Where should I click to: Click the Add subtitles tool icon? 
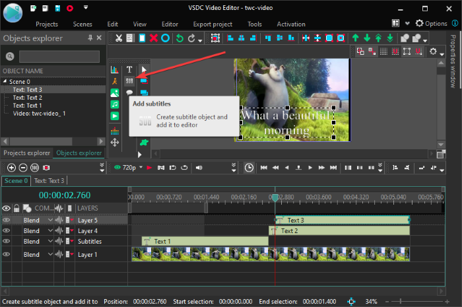pos(129,81)
